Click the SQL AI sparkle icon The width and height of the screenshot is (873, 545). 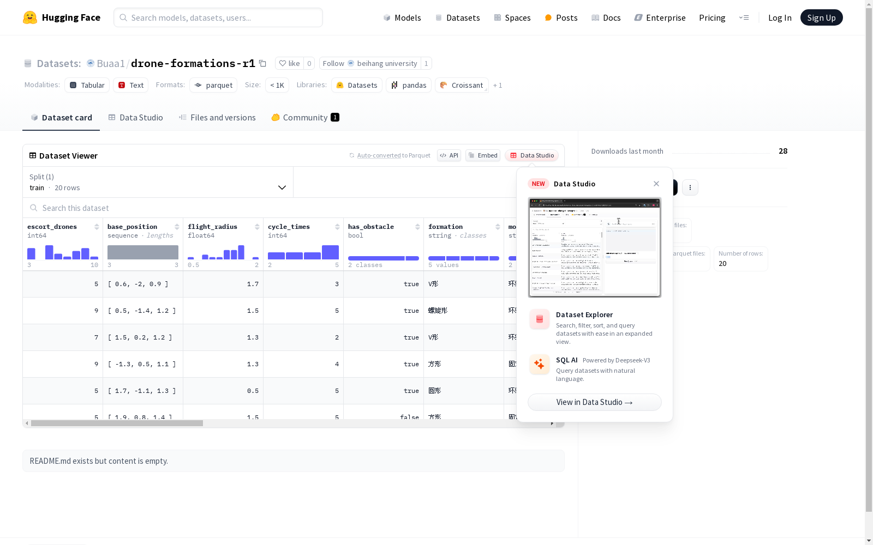pyautogui.click(x=540, y=364)
